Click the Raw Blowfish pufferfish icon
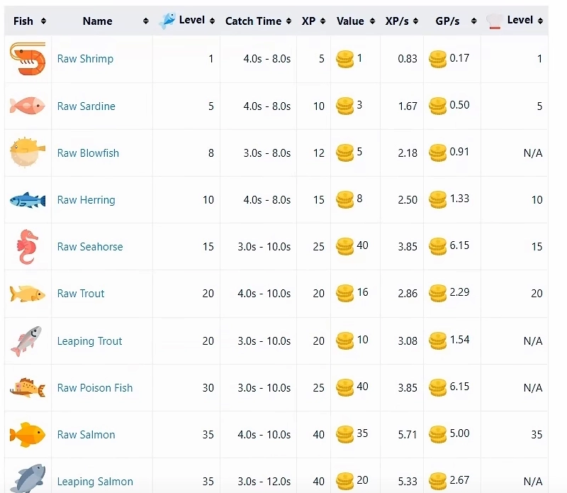 (x=28, y=153)
